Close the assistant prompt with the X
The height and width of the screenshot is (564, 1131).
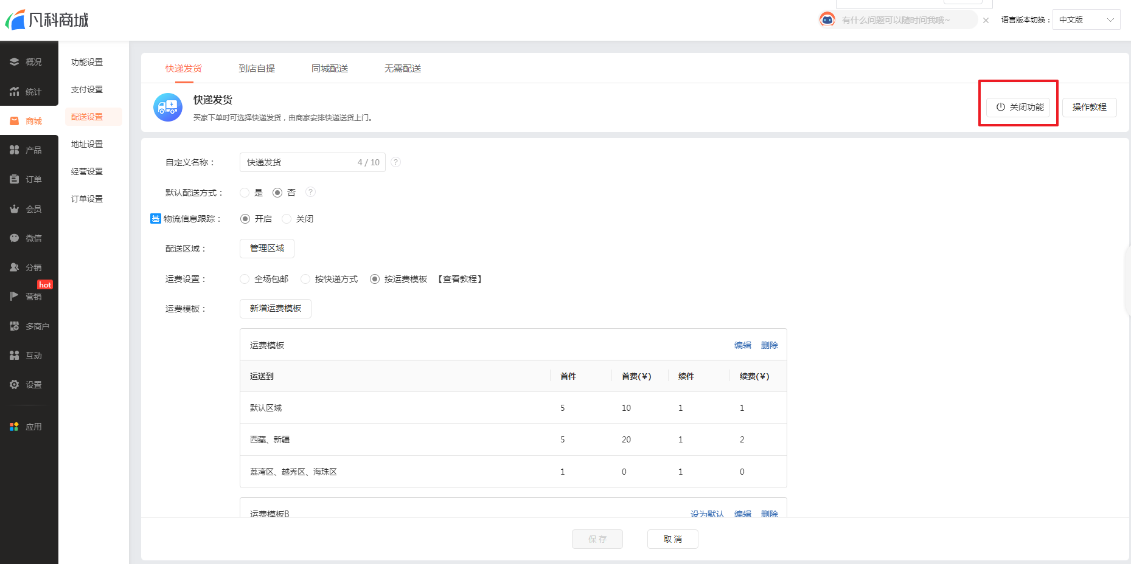(986, 21)
